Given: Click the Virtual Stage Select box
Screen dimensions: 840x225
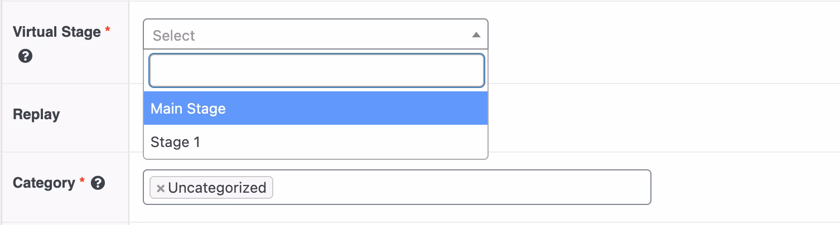Looking at the screenshot, I should point(307,35).
